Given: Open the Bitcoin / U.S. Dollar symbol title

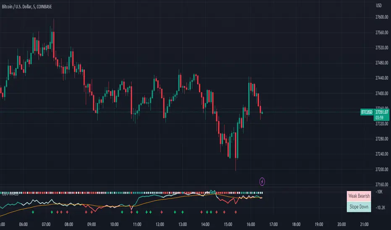Looking at the screenshot, I should [27, 7].
